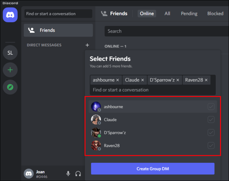Uncheck the Claude checkbox
Viewport: 229px width, 181px height.
(211, 120)
